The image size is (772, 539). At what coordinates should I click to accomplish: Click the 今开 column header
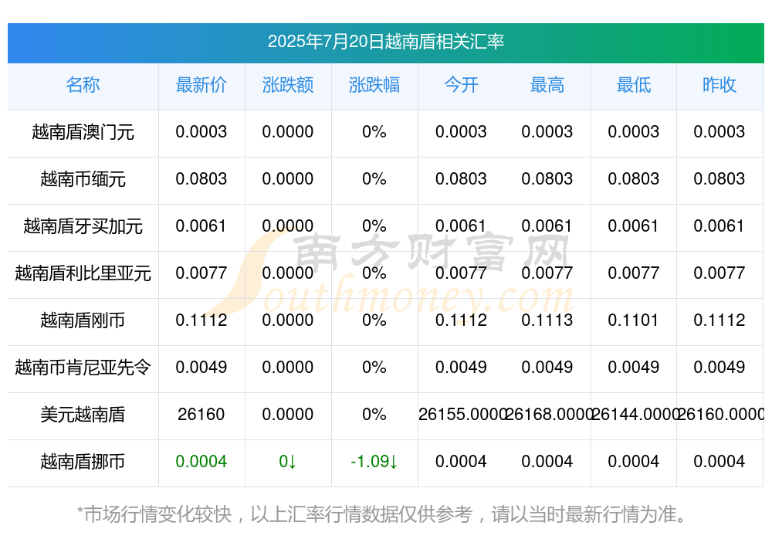(461, 85)
